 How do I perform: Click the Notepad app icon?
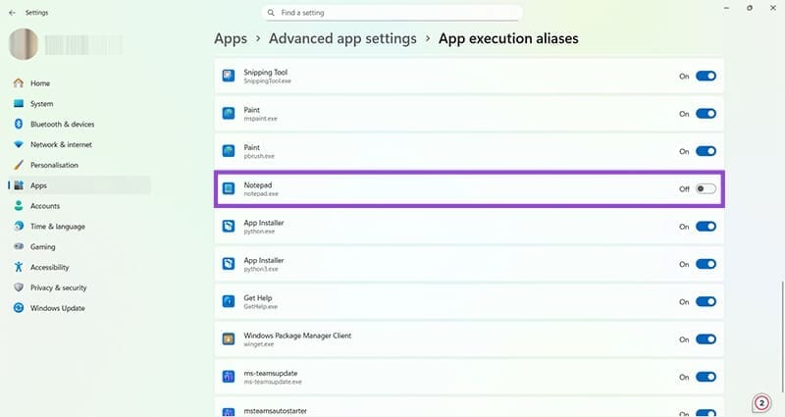pyautogui.click(x=228, y=188)
